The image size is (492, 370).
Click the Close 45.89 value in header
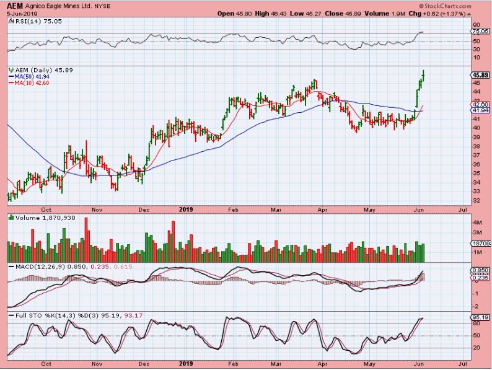coord(342,14)
